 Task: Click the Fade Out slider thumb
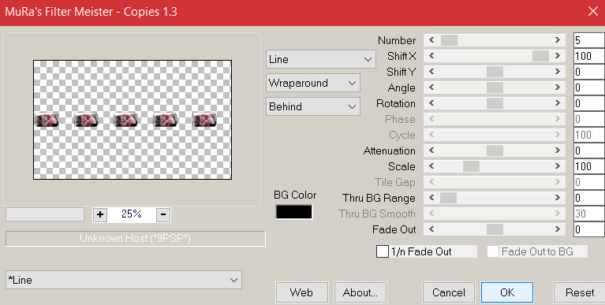pos(495,229)
